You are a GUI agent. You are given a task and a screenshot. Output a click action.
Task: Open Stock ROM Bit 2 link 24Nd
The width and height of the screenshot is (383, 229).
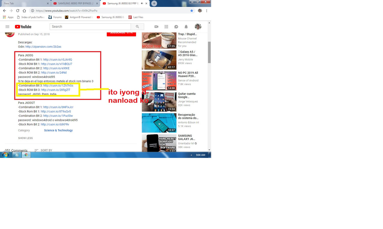tap(54, 73)
